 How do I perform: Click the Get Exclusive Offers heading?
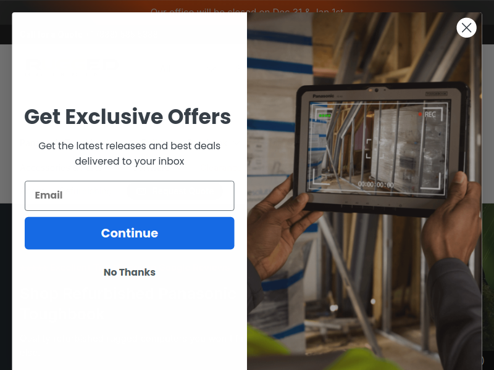point(128,117)
